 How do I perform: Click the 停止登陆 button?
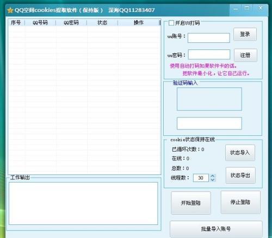240,202
